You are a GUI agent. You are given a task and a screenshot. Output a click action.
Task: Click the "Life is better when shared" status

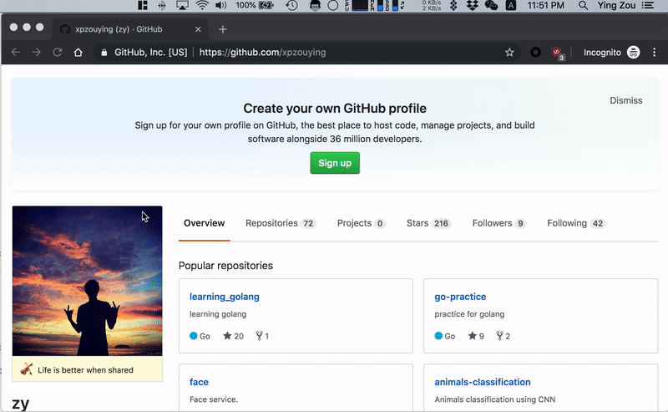[85, 369]
